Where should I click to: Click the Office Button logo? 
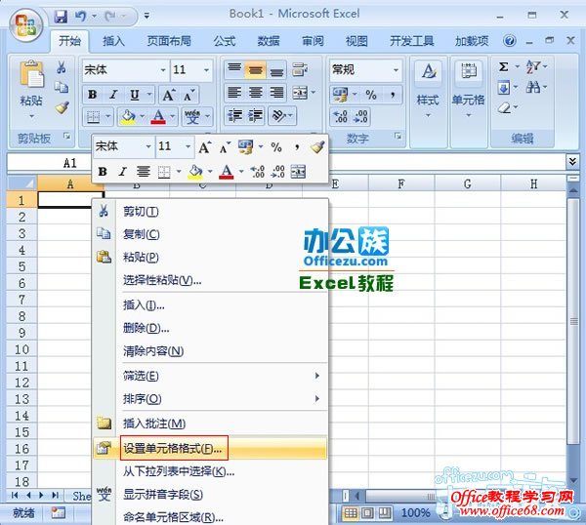tap(25, 25)
